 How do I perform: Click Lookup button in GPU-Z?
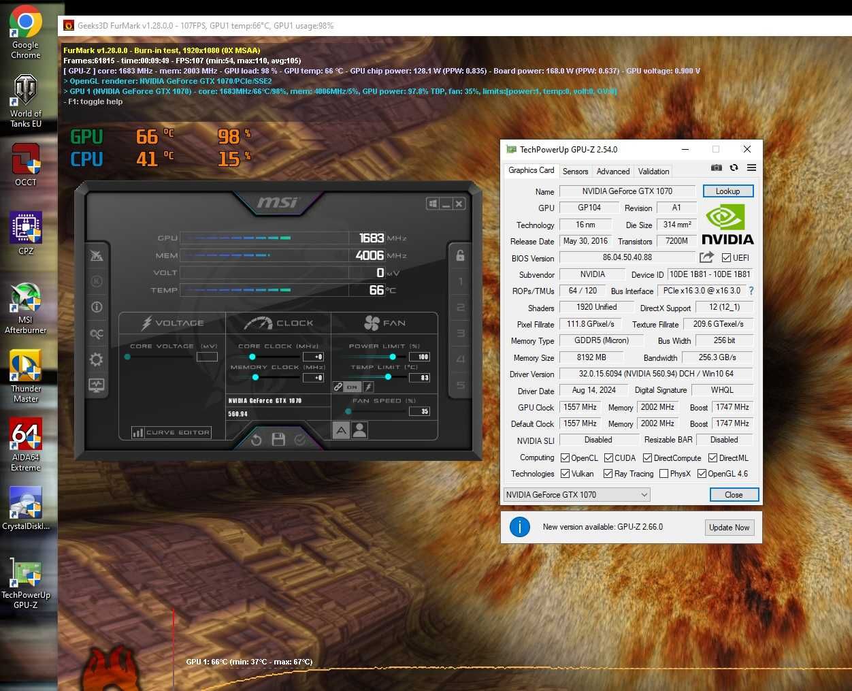(x=727, y=191)
